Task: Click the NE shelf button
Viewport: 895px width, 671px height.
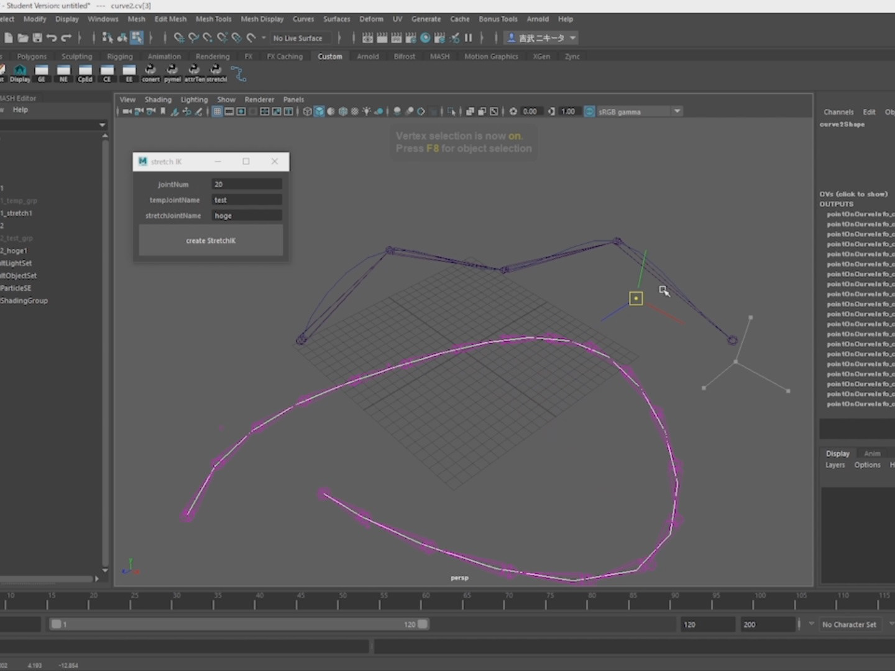Action: [63, 73]
